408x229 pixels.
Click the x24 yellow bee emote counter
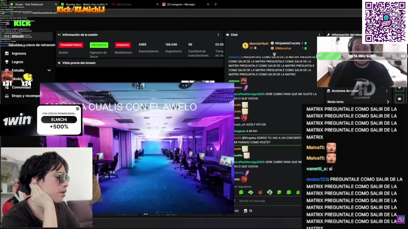[27, 80]
